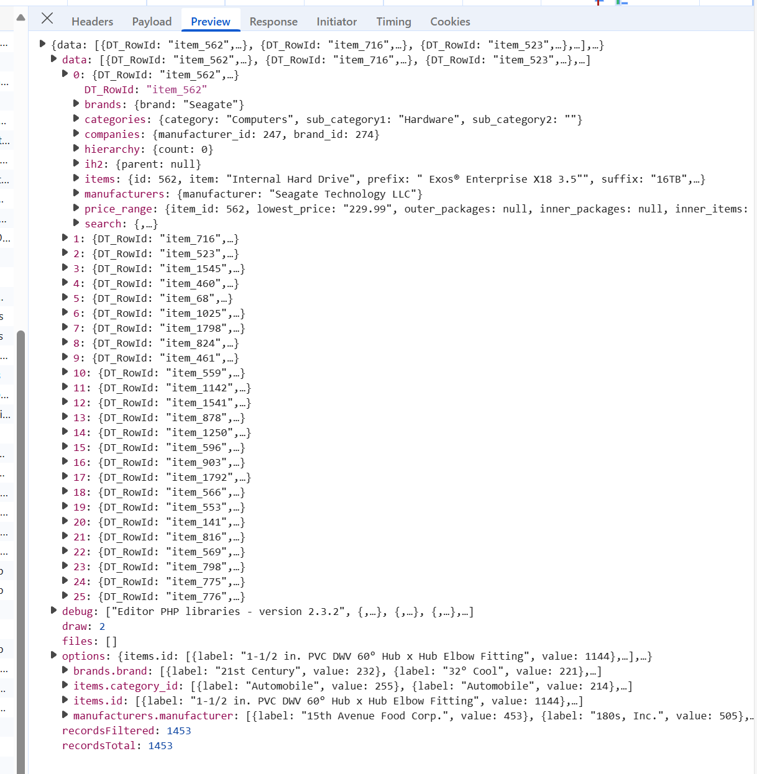Click the request list scrollbar thumb
Screen dimensions: 757x774
[x=21, y=552]
